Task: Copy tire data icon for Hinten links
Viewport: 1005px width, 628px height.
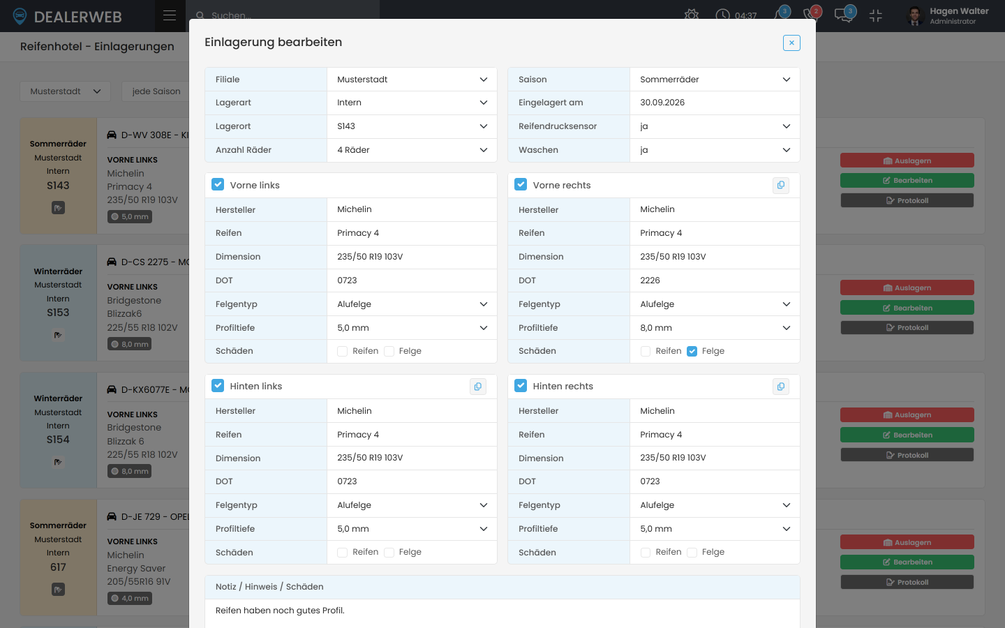Action: [x=478, y=386]
